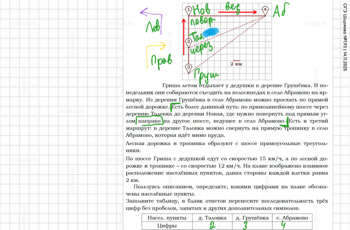Image resolution: width=350 pixels, height=230 pixels.
Task: Click the handwritten 'Аб' next to marker 4
Action: tap(282, 11)
